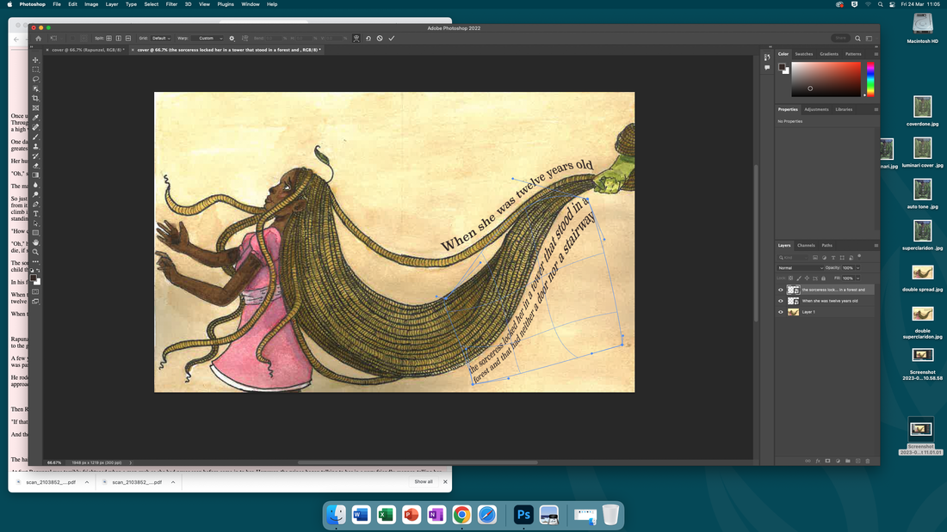Screen dimensions: 947x532
Task: Toggle Quick Mask mode
Action: [35, 292]
